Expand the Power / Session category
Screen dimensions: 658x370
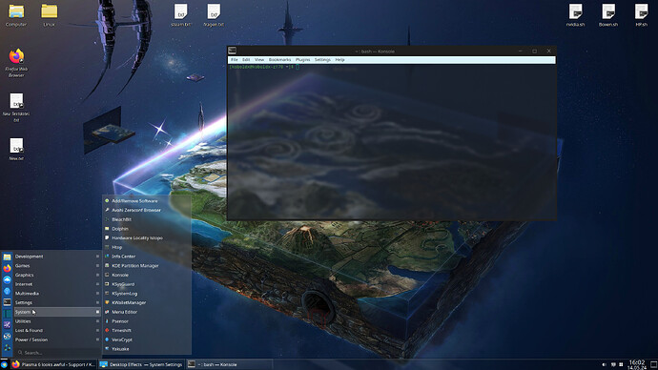tap(57, 339)
